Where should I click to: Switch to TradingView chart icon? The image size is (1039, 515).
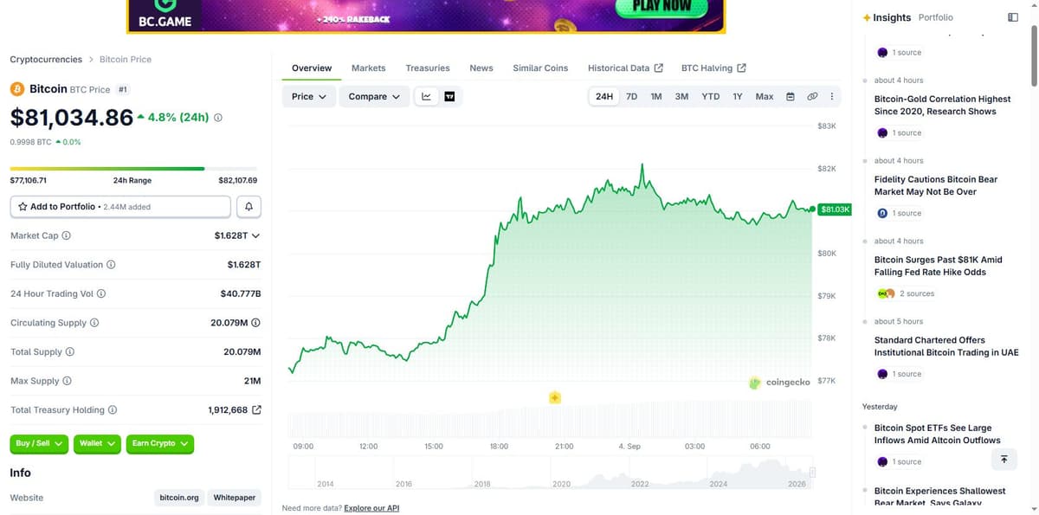[x=449, y=96]
